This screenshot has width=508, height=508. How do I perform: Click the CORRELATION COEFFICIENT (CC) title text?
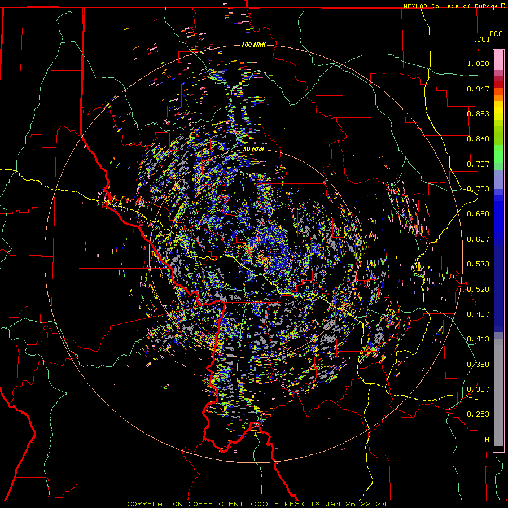pos(198,504)
